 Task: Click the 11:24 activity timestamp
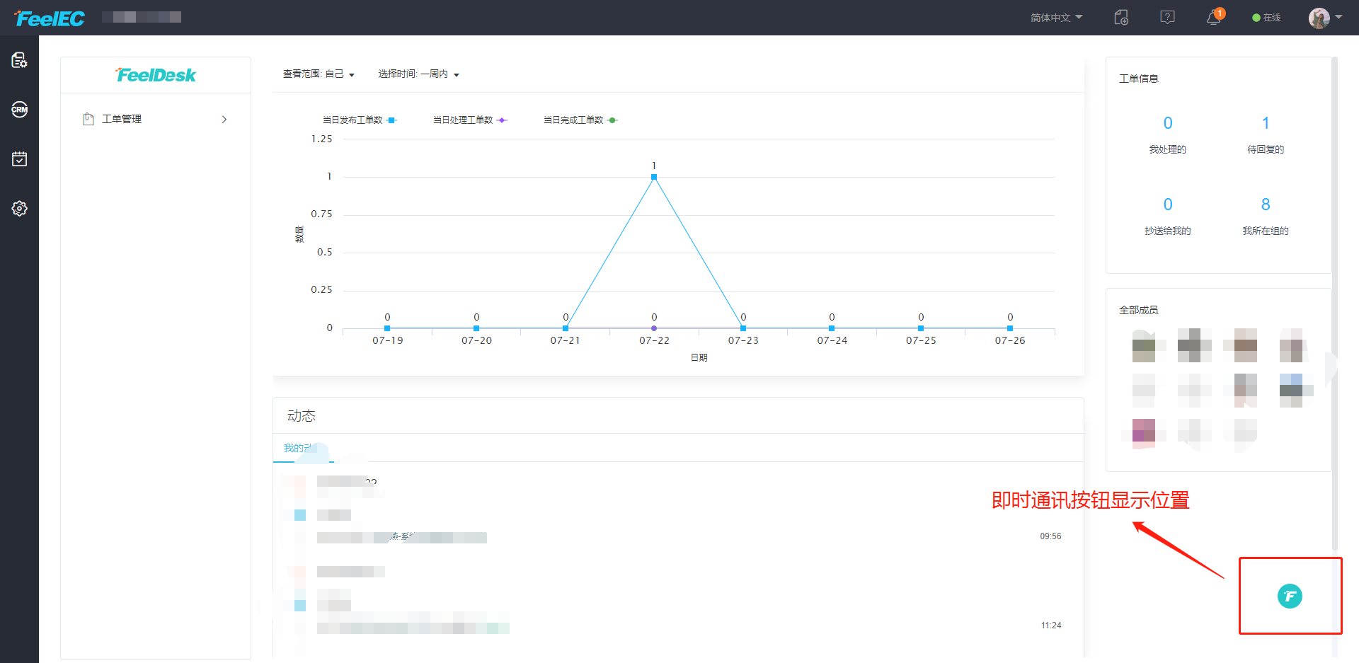pos(1051,625)
